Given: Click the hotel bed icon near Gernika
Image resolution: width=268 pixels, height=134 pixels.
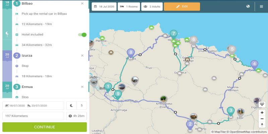Looking at the screenshot, I should pos(180,73).
